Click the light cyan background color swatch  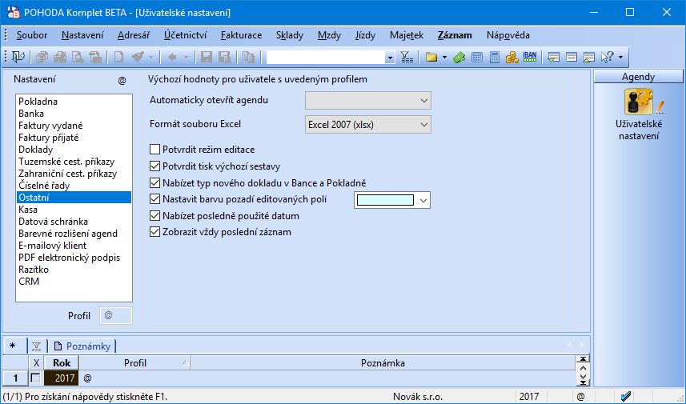click(x=386, y=200)
